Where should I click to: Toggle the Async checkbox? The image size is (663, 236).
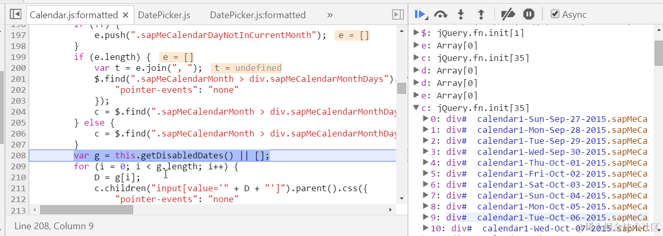point(555,15)
